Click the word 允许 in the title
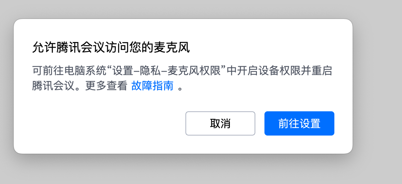402x184 pixels. [44, 47]
